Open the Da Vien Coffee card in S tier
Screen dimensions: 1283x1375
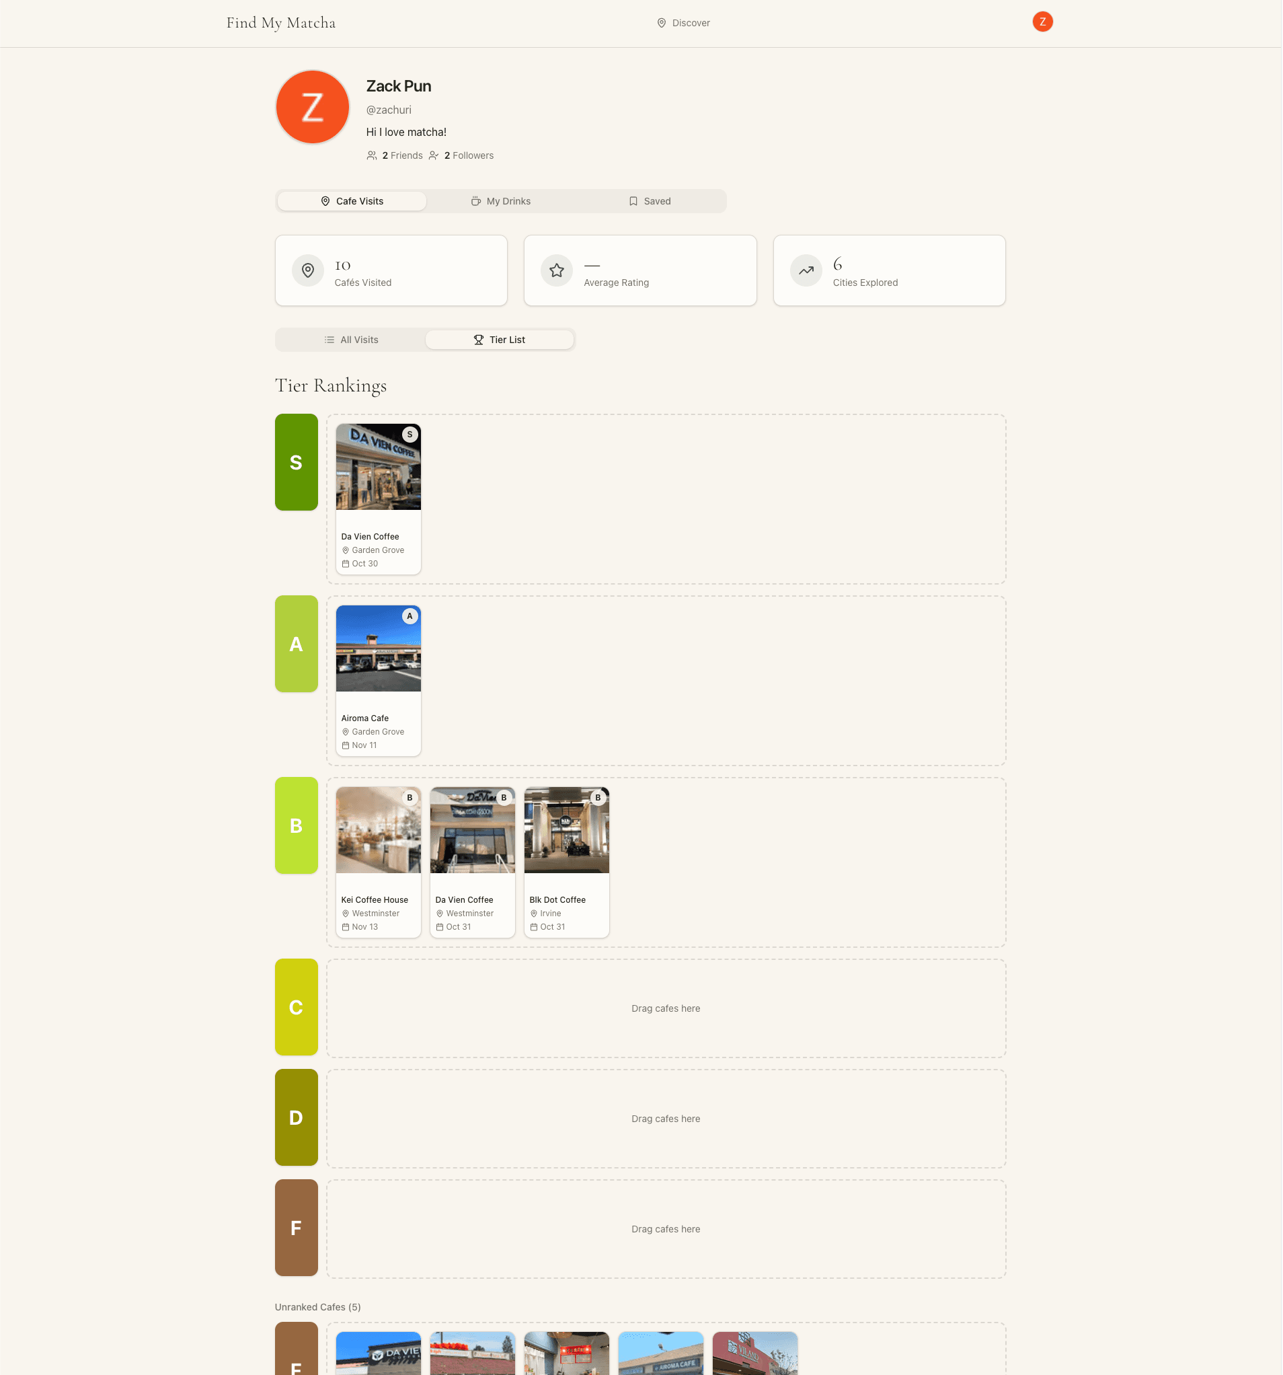pyautogui.click(x=378, y=498)
